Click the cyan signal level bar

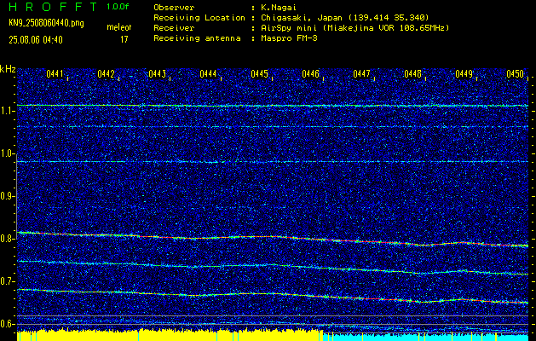click(425, 338)
